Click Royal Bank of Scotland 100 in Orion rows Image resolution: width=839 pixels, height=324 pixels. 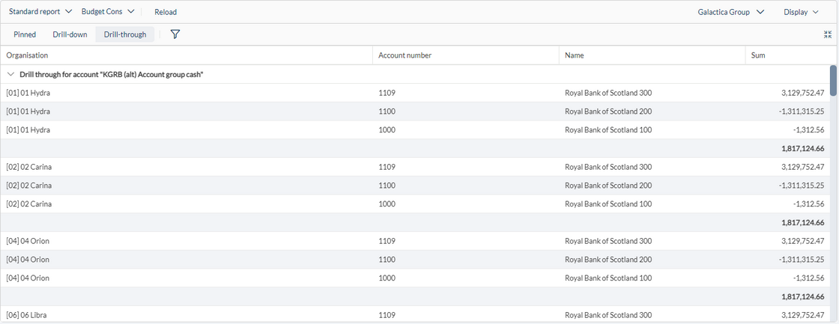[608, 278]
